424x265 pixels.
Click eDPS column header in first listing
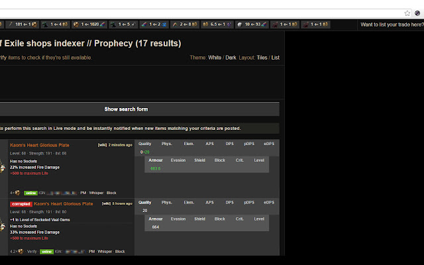click(269, 144)
